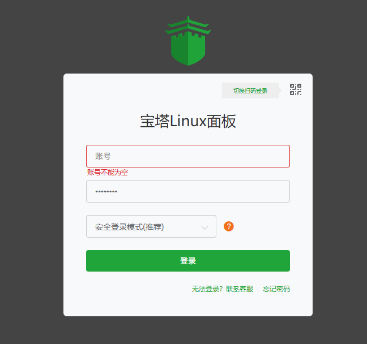Switch to QR code scan login icon
367x344 pixels.
[296, 89]
